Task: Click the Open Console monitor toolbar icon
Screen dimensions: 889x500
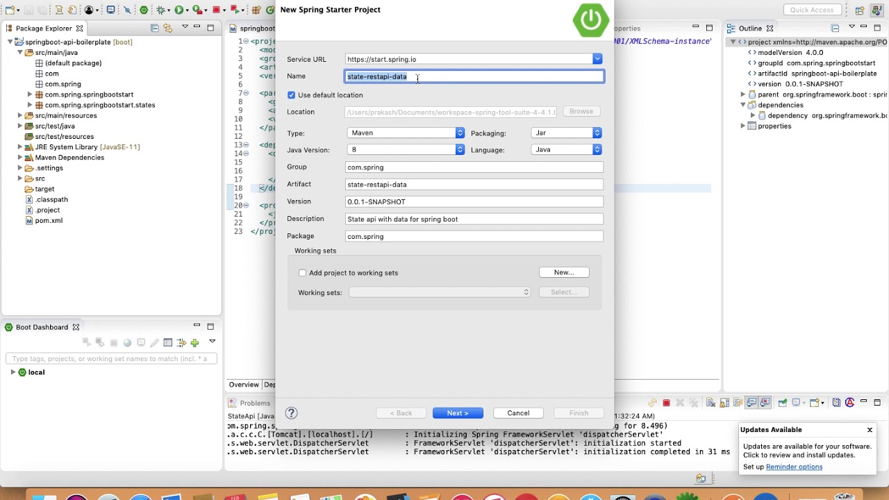Action: (110, 10)
